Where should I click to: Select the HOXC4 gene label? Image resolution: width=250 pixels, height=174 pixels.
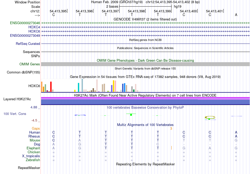pyautogui.click(x=34, y=27)
